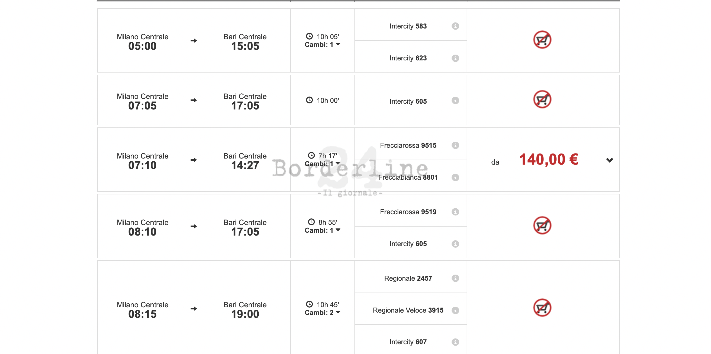Image resolution: width=711 pixels, height=354 pixels.
Task: Show info for Regionale 2457
Action: click(455, 278)
